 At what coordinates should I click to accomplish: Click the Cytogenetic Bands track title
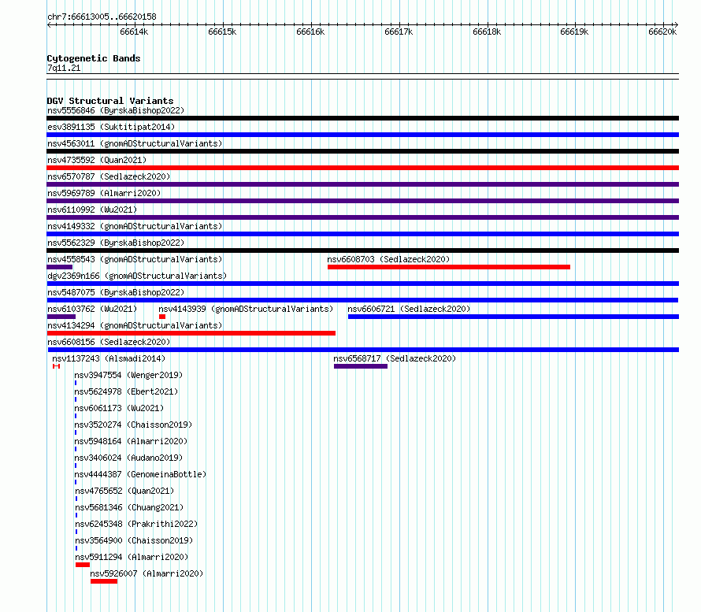tap(94, 58)
